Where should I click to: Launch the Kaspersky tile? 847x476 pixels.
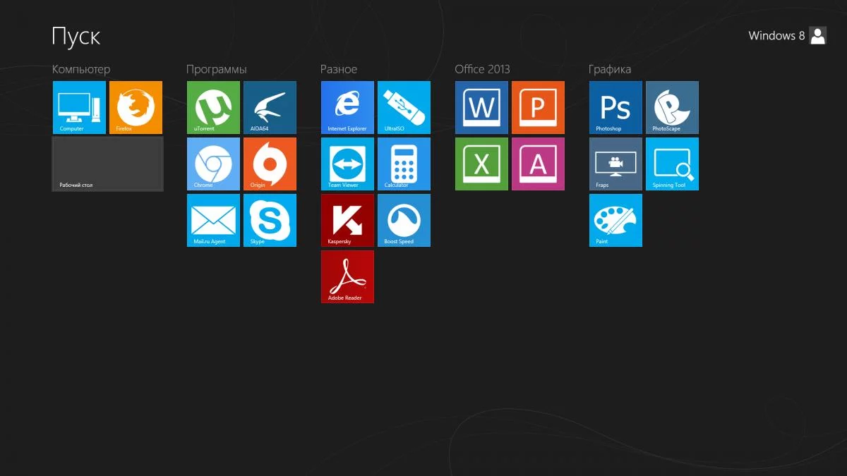[x=347, y=220]
